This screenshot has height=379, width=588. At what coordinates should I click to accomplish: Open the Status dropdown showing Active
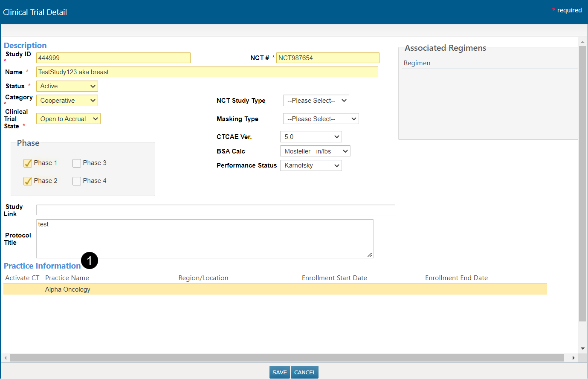[67, 86]
